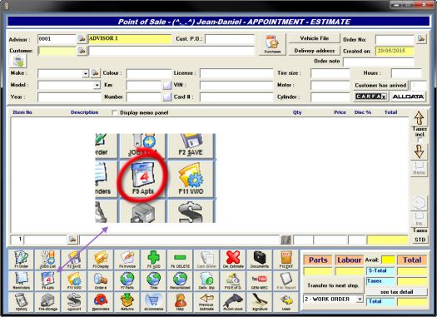Screen dimensions: 437x317
Task: Click the Del. Estimate red X
Action: pos(233,260)
